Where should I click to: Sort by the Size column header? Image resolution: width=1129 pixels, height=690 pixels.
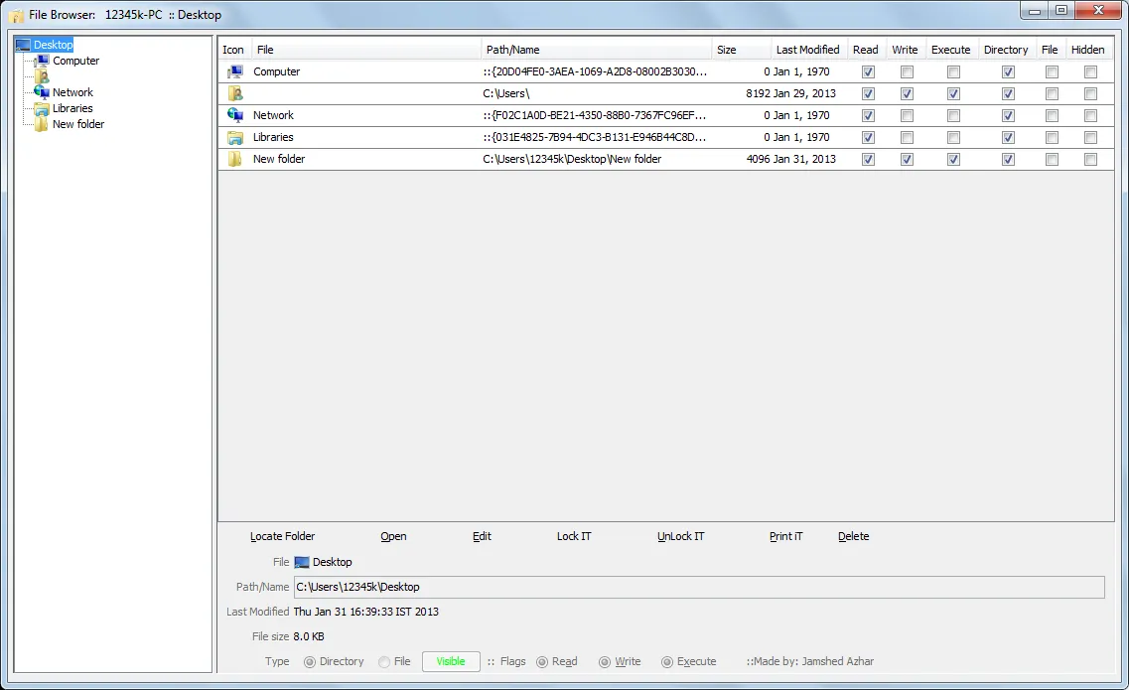pos(741,50)
